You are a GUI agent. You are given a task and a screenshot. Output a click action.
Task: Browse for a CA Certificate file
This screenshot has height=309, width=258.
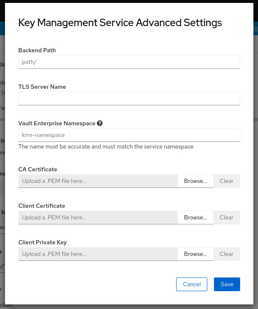point(195,181)
